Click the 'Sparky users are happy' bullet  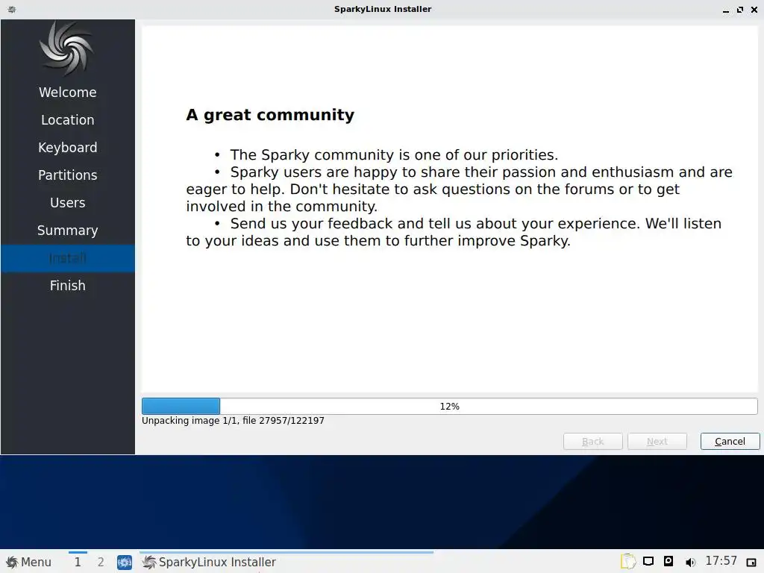click(x=459, y=189)
